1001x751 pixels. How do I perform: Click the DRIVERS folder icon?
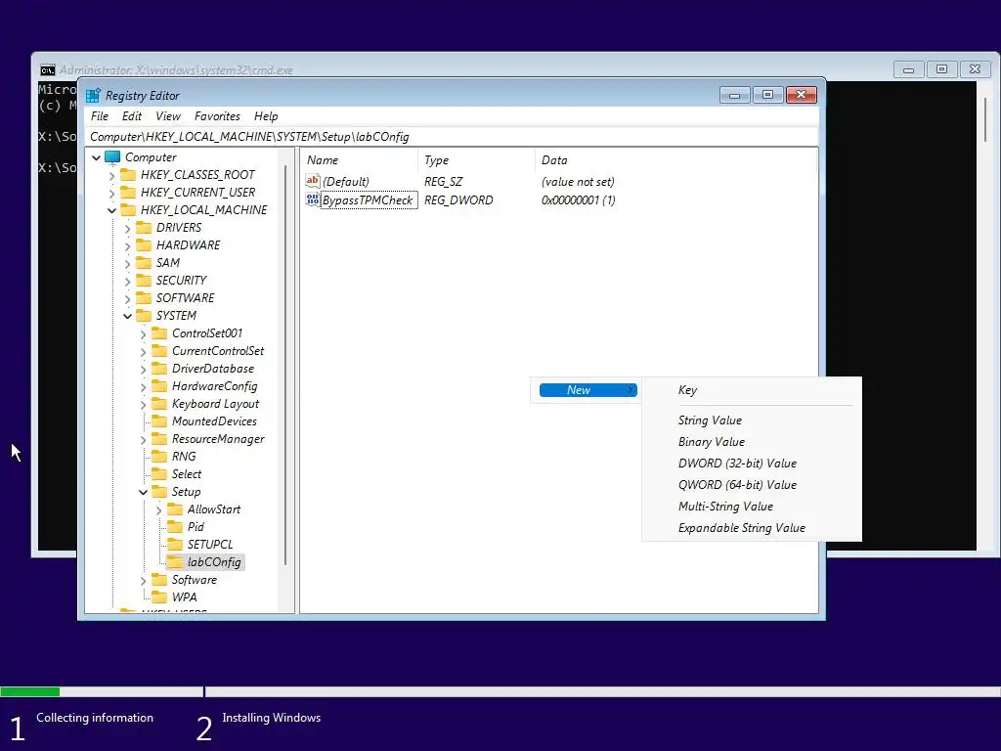(x=145, y=227)
